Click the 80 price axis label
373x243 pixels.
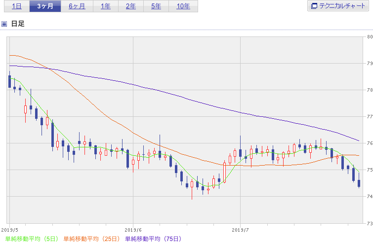pos(370,37)
